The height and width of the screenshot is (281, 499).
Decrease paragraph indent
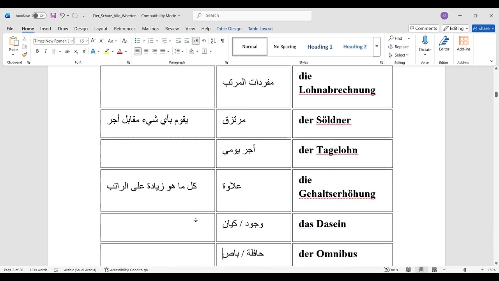coord(179,41)
